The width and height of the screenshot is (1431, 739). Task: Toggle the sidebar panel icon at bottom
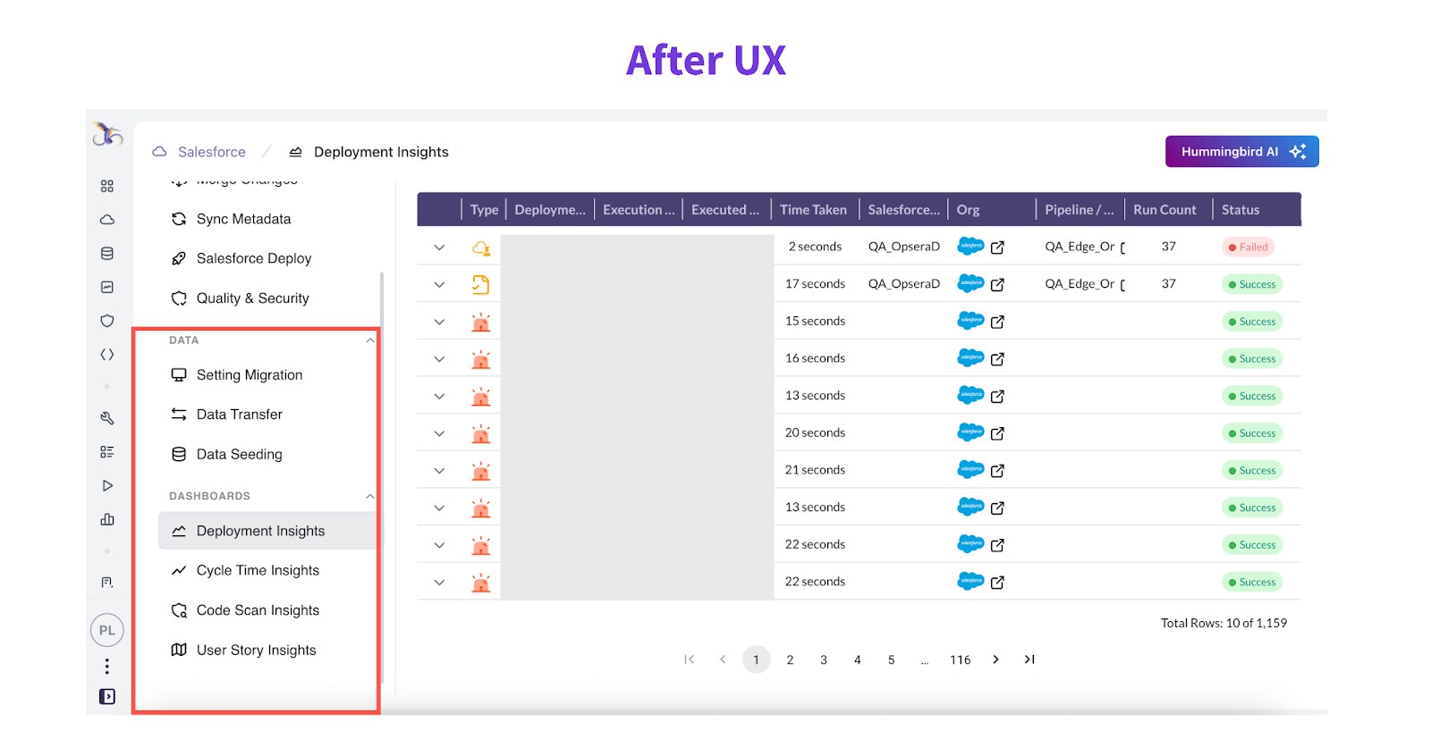pyautogui.click(x=107, y=696)
